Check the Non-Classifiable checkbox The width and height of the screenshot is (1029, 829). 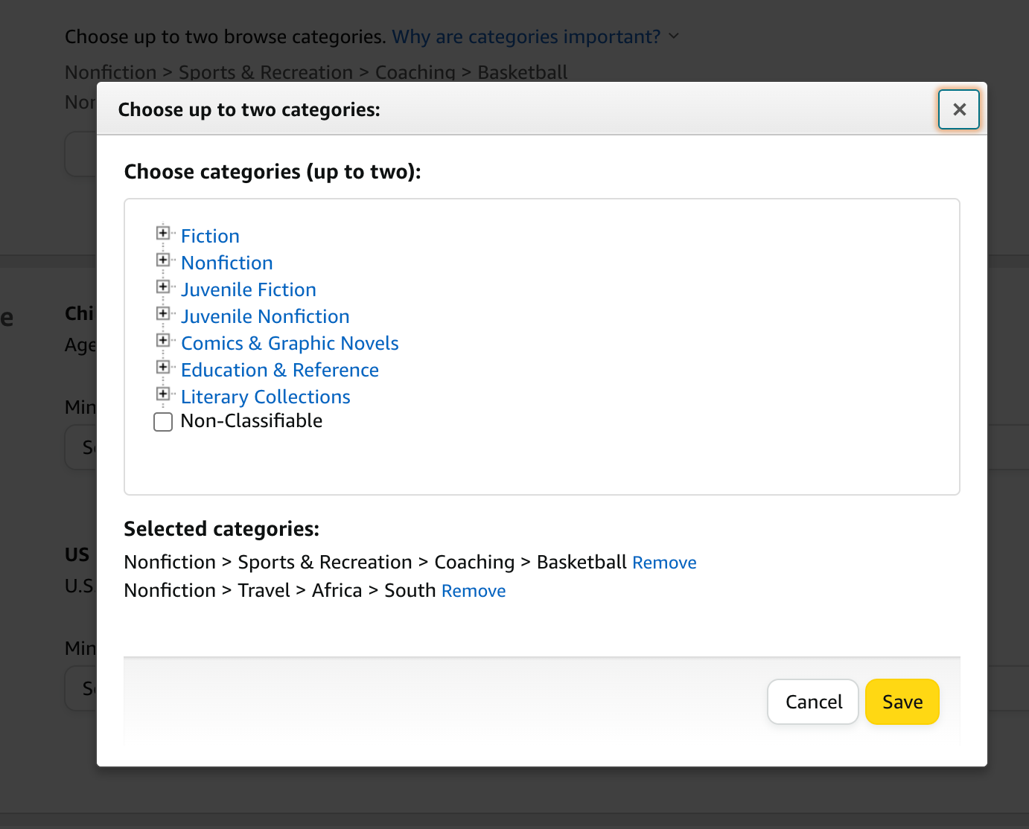click(x=163, y=422)
